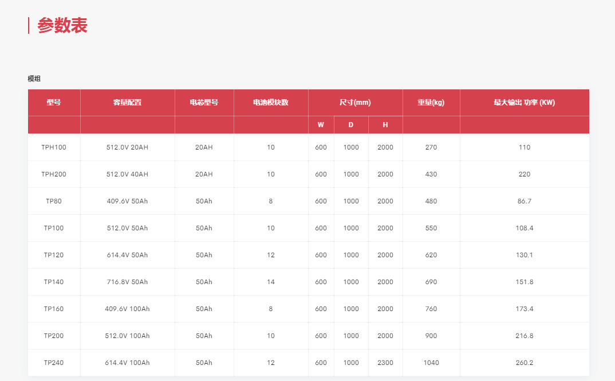This screenshot has height=381, width=615.
Task: Click the 614.4V 100Ah capacity cell
Action: point(128,363)
